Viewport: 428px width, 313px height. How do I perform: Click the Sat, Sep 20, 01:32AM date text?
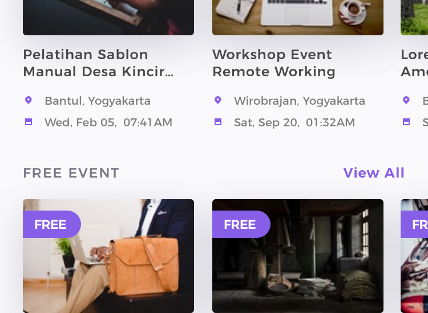tap(294, 122)
